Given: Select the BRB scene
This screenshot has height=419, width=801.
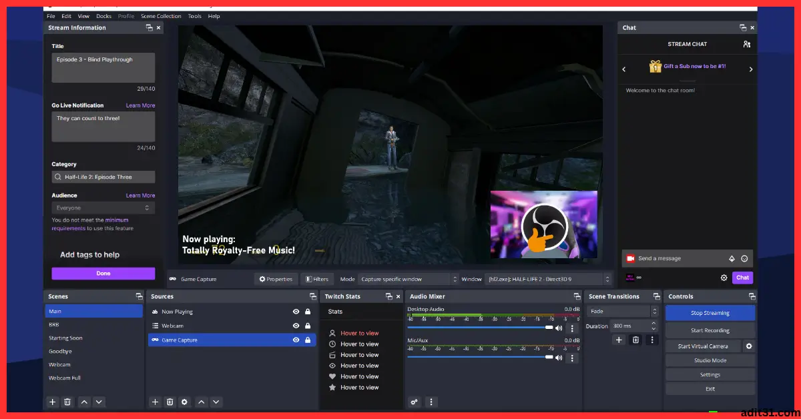Looking at the screenshot, I should click(93, 325).
